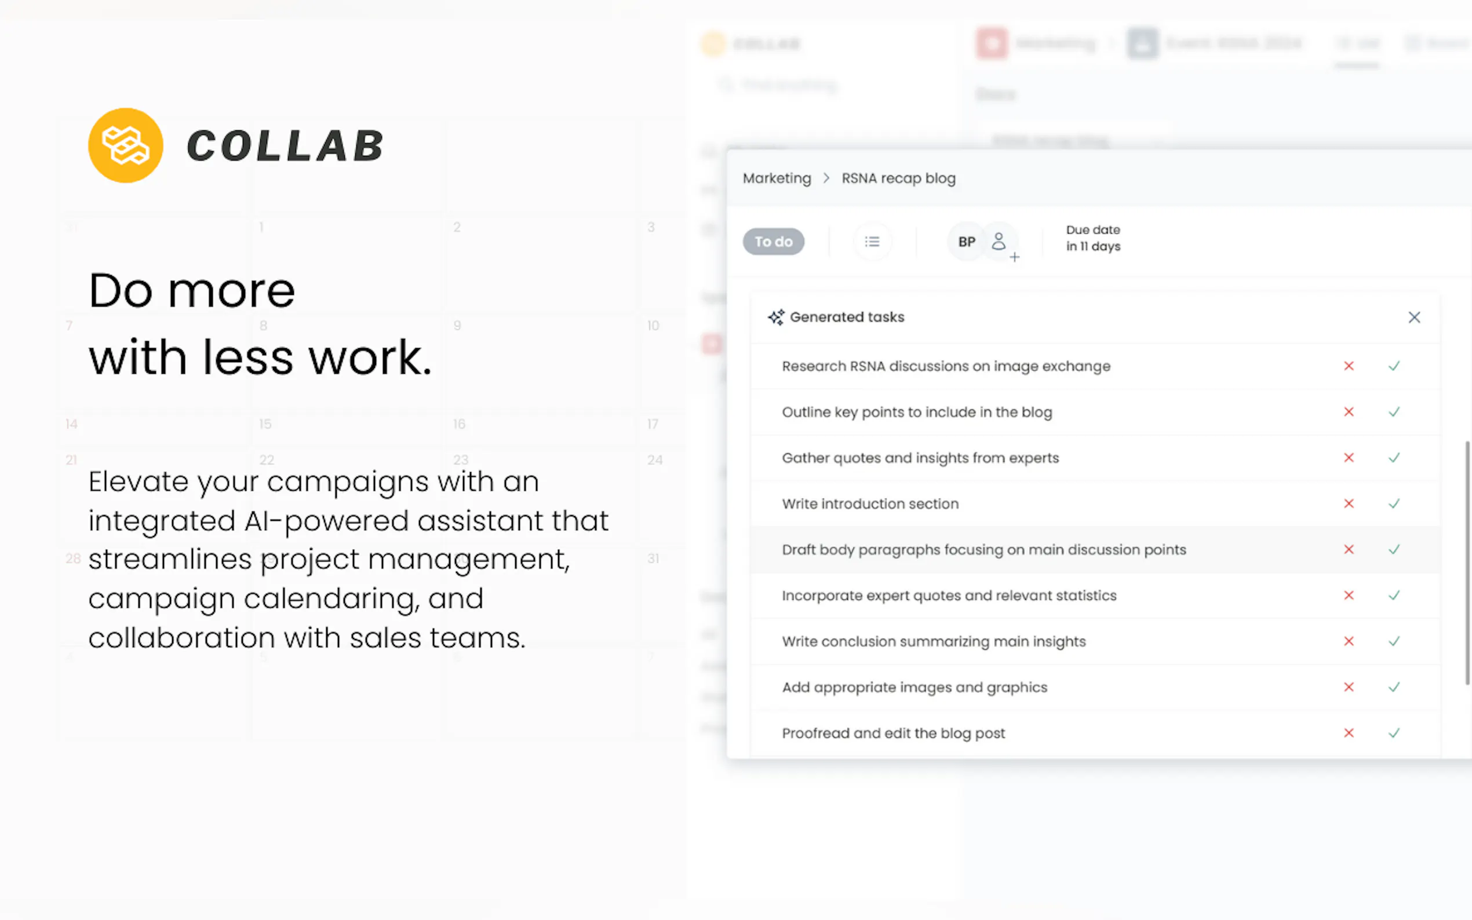The width and height of the screenshot is (1472, 920).
Task: Reject the Research RSNA discussions task
Action: pyautogui.click(x=1349, y=366)
